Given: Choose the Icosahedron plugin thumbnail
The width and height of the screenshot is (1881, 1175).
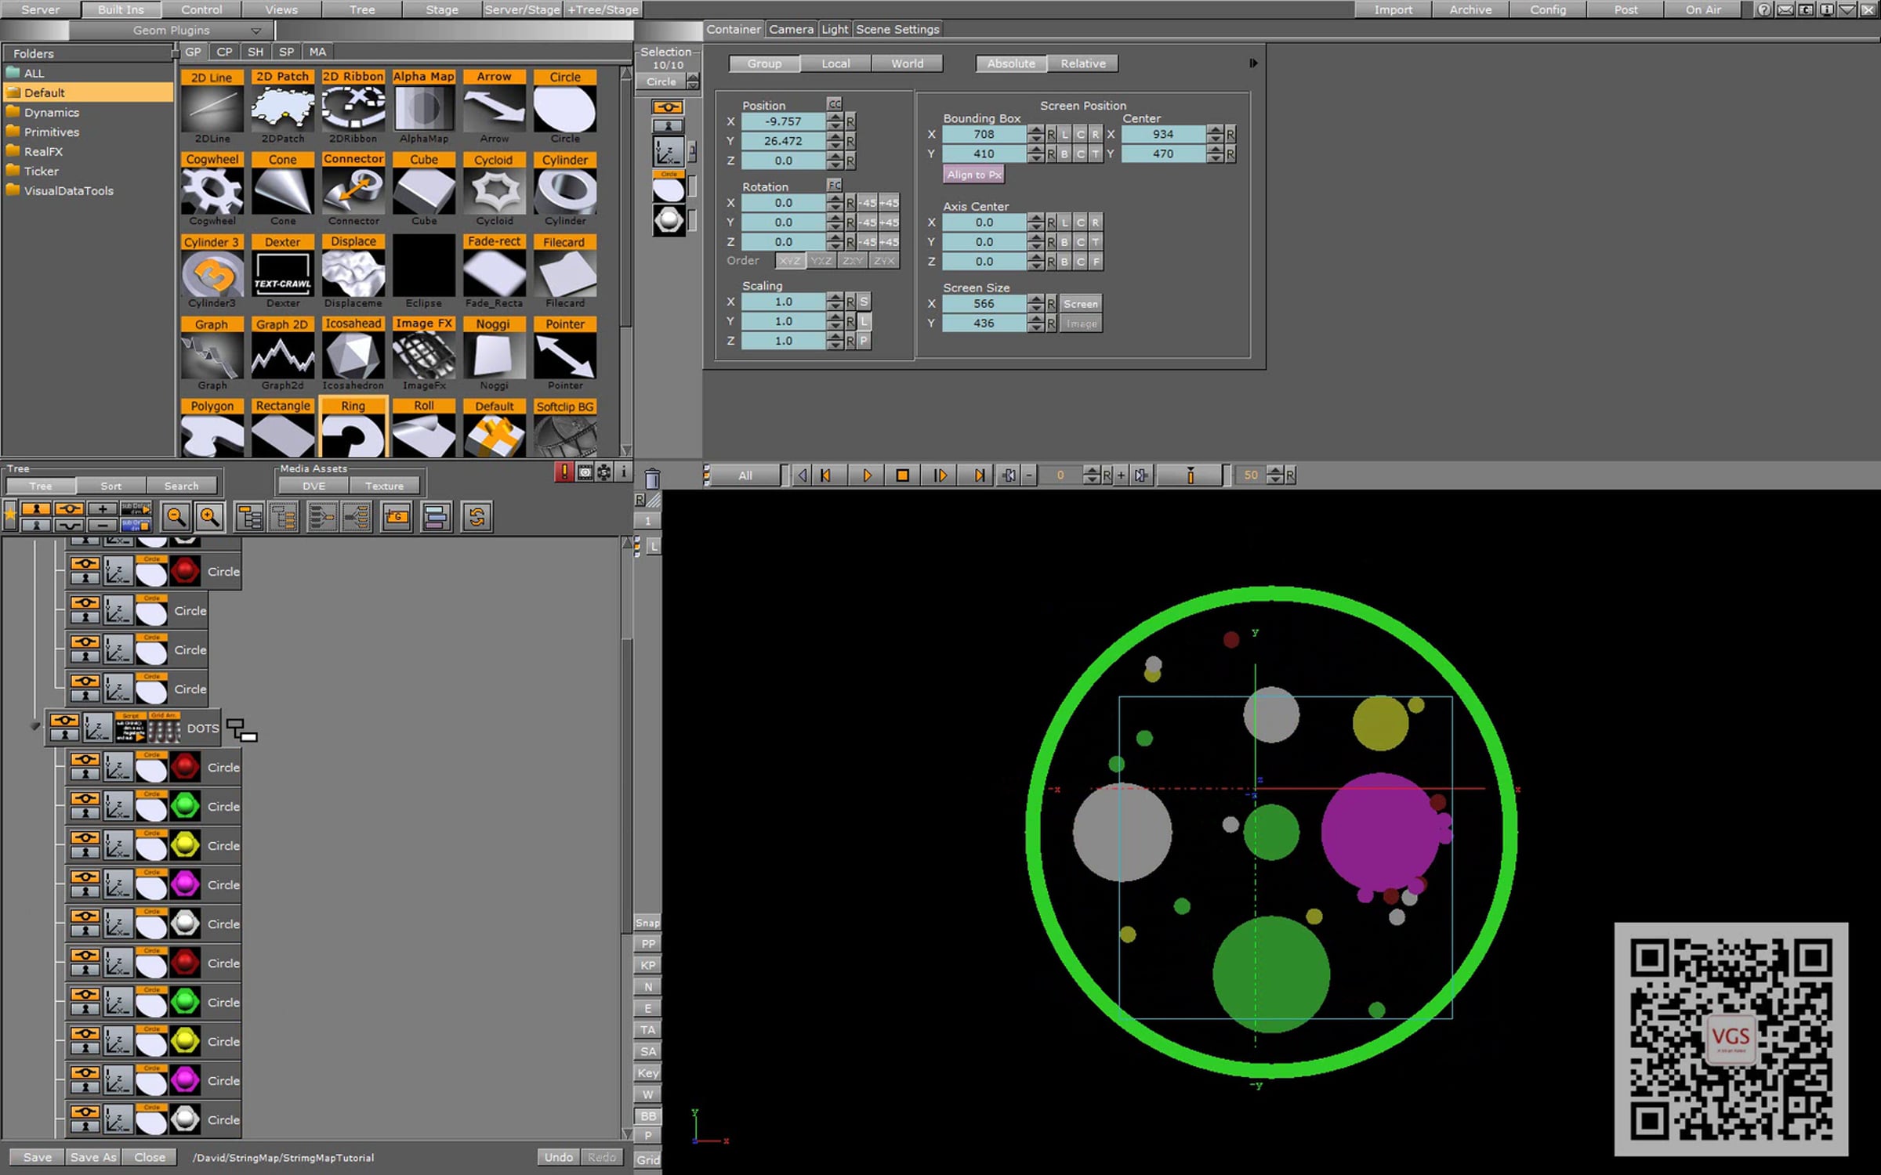Looking at the screenshot, I should point(353,355).
